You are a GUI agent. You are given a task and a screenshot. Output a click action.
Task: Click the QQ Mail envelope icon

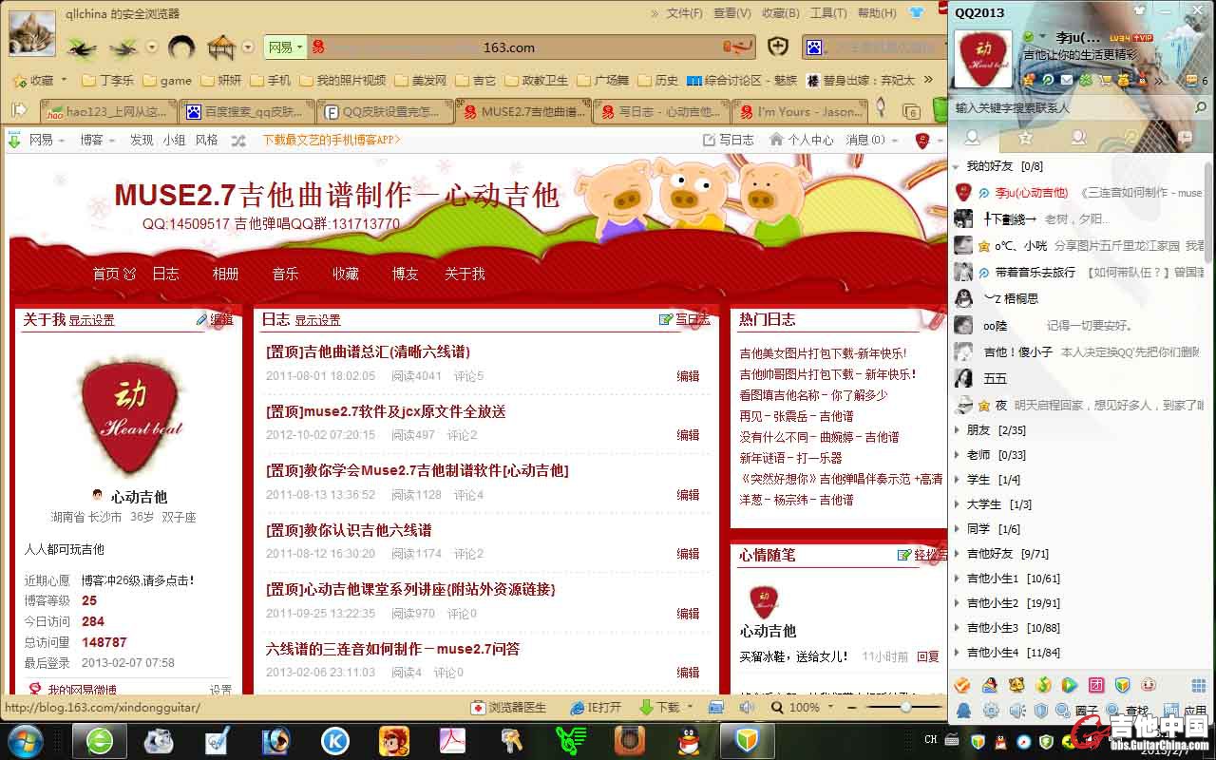coord(1066,81)
